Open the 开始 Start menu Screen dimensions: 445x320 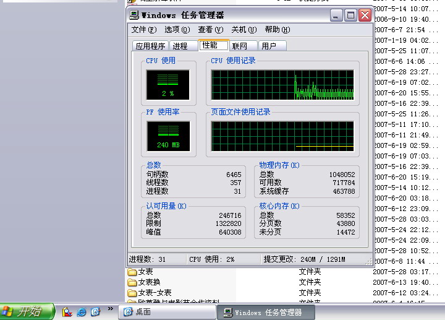pos(27,311)
